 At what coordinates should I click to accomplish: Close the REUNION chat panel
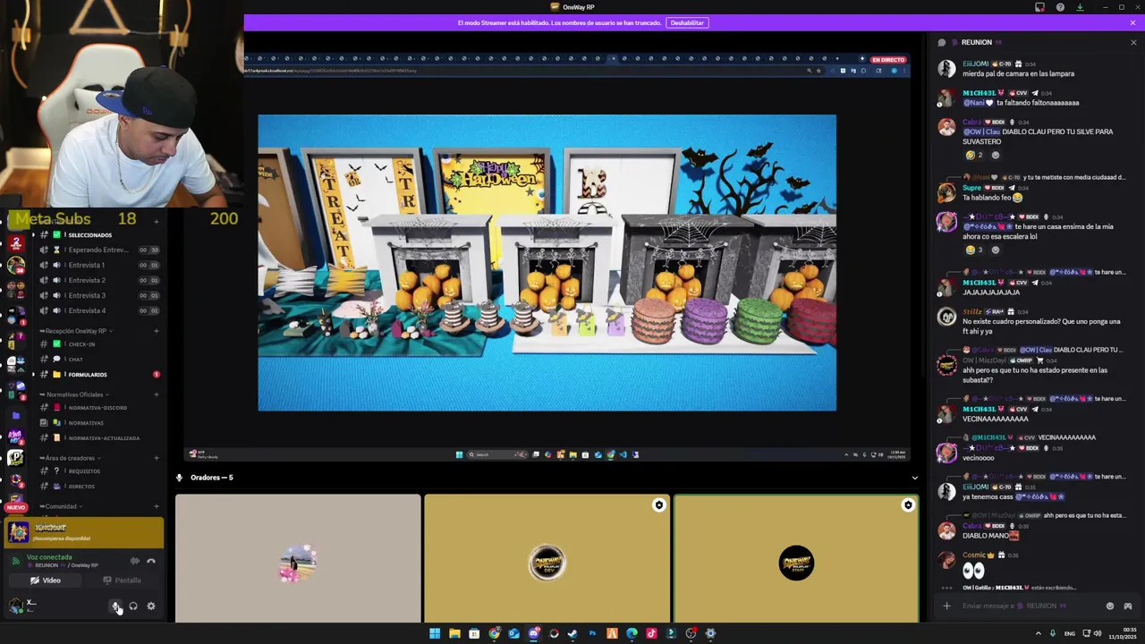1133,42
